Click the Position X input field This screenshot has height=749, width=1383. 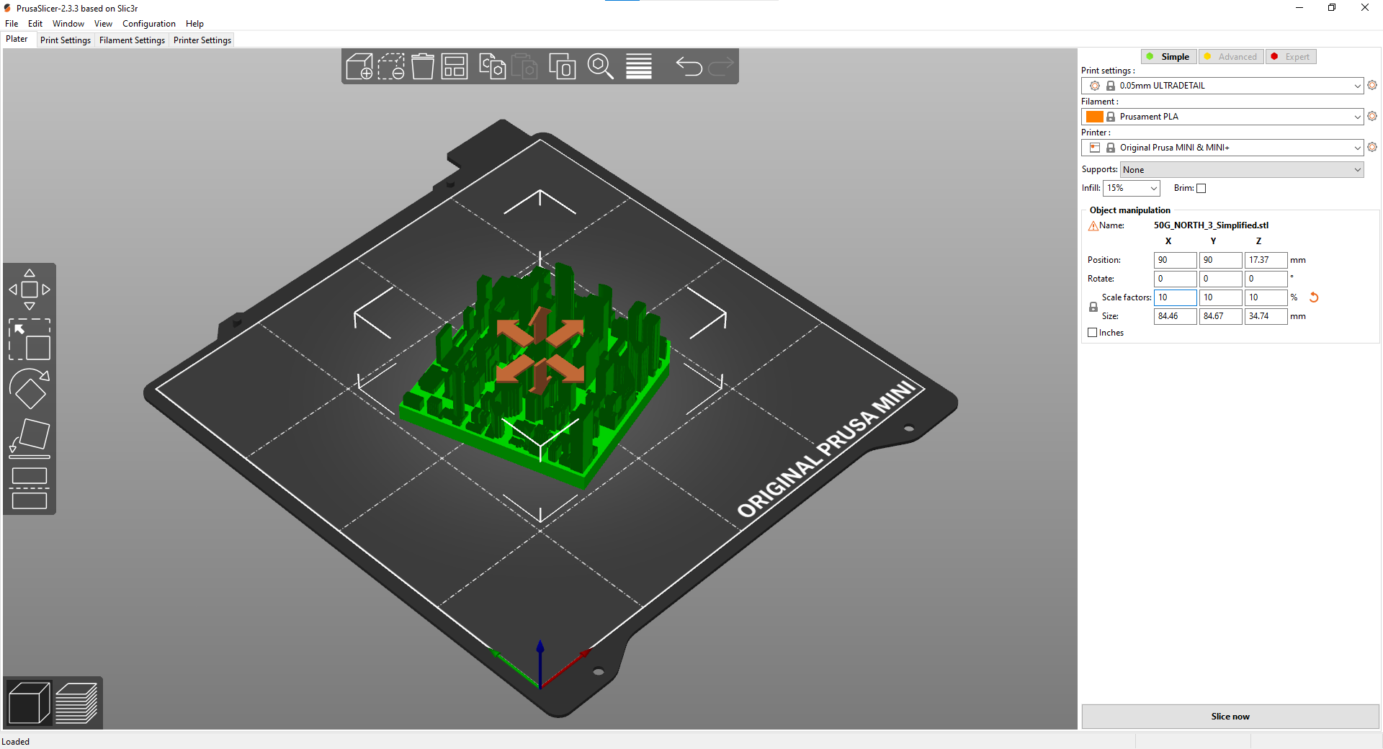[x=1175, y=260]
